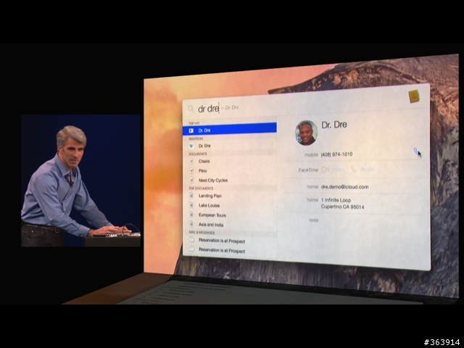Screen dimensions: 464x348
Task: Open the Lake Louise PDF result
Action: (x=230, y=205)
